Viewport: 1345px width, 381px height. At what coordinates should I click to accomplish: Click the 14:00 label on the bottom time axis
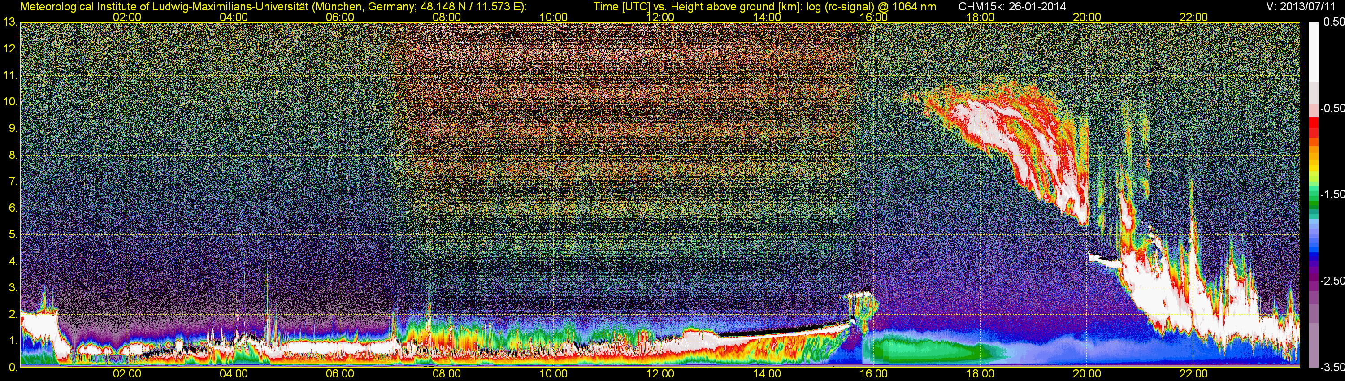pyautogui.click(x=767, y=374)
